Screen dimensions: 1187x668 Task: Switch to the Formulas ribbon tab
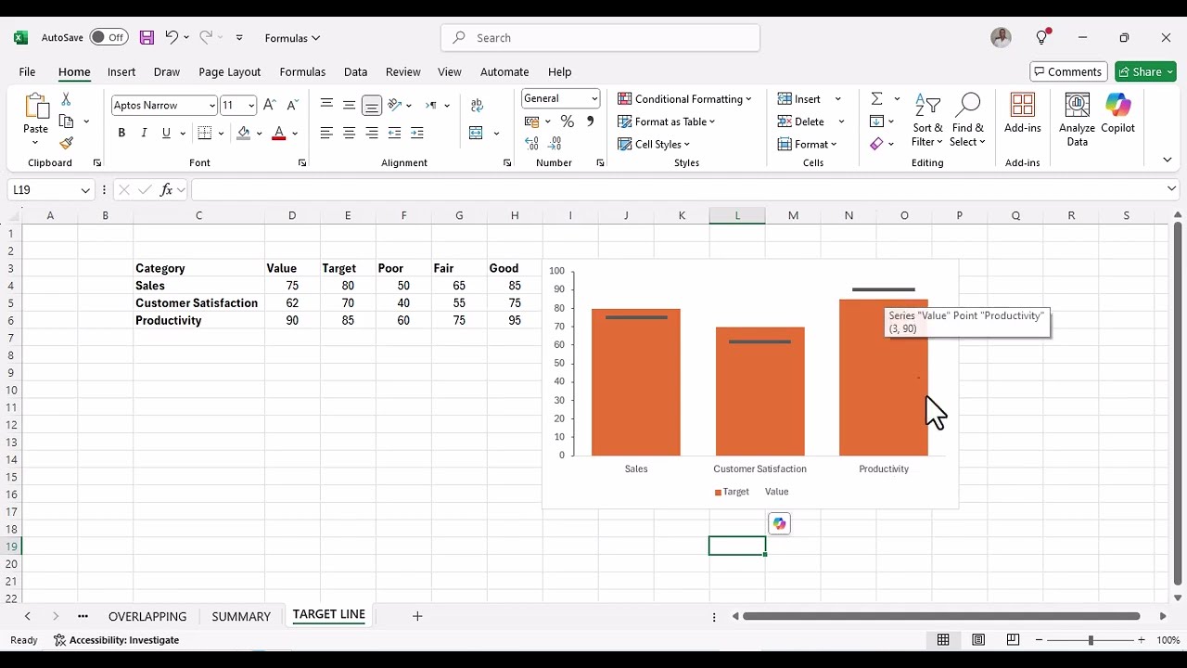click(302, 71)
